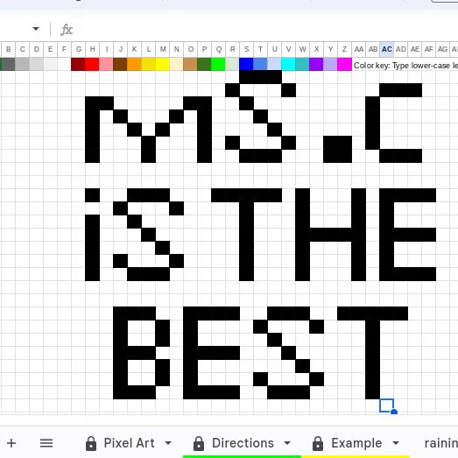The width and height of the screenshot is (458, 458).
Task: Select the dark green color key cell
Action: point(204,65)
